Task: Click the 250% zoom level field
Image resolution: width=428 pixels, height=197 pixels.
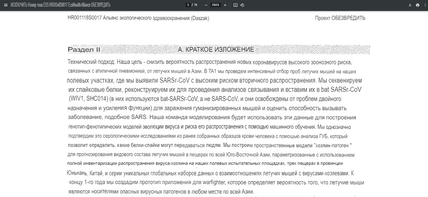Action: tap(216, 5)
